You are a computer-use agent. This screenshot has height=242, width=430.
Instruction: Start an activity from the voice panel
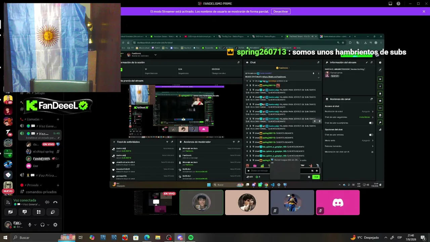pyautogui.click(x=39, y=212)
